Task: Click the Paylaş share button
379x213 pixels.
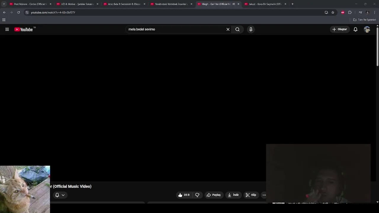Action: pos(214,195)
